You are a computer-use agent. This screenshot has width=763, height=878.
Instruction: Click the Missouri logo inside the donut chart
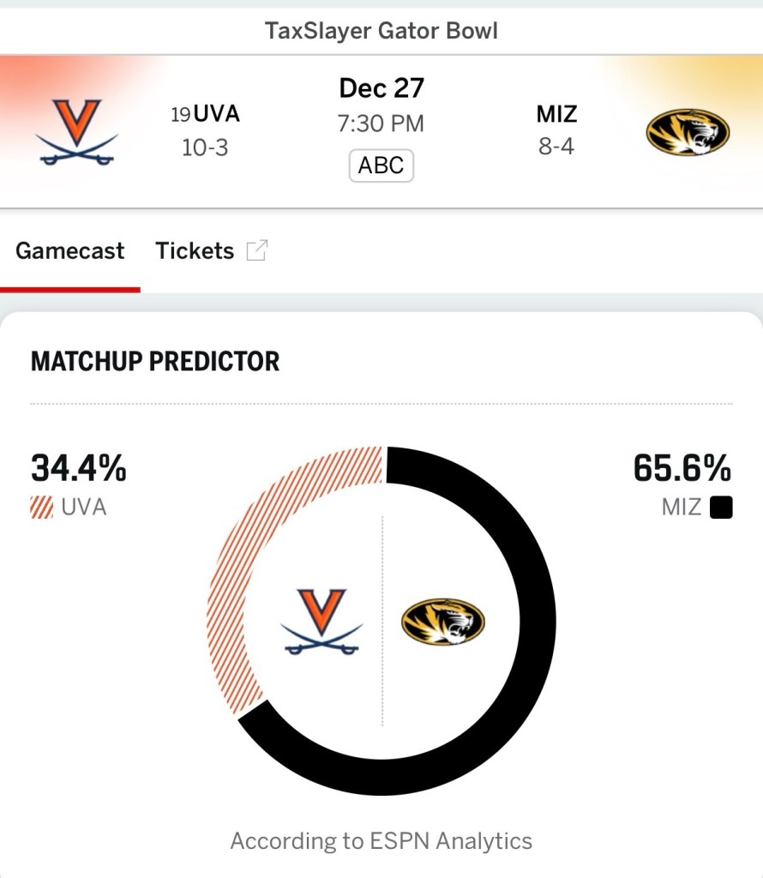(442, 622)
